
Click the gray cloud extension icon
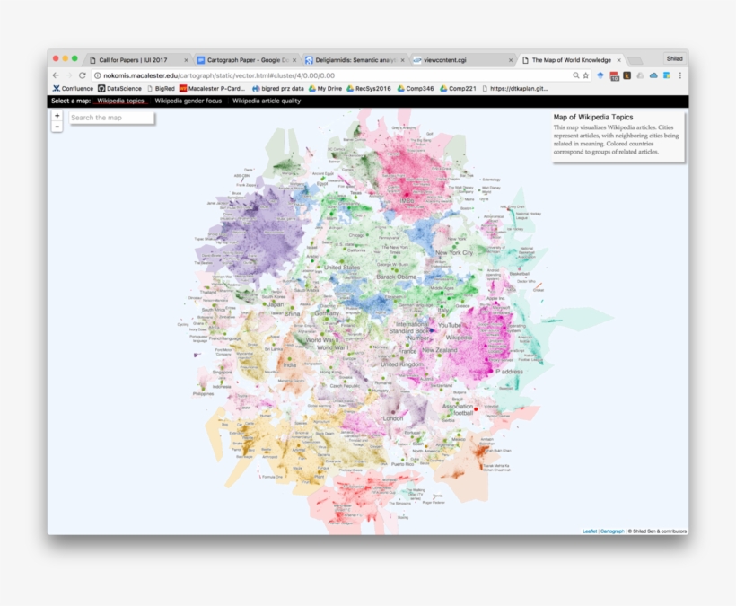coord(640,75)
